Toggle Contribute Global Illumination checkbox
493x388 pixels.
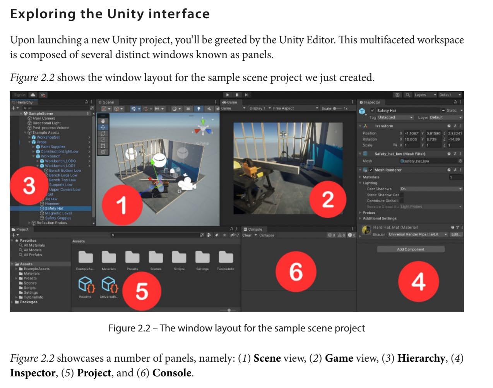(401, 201)
